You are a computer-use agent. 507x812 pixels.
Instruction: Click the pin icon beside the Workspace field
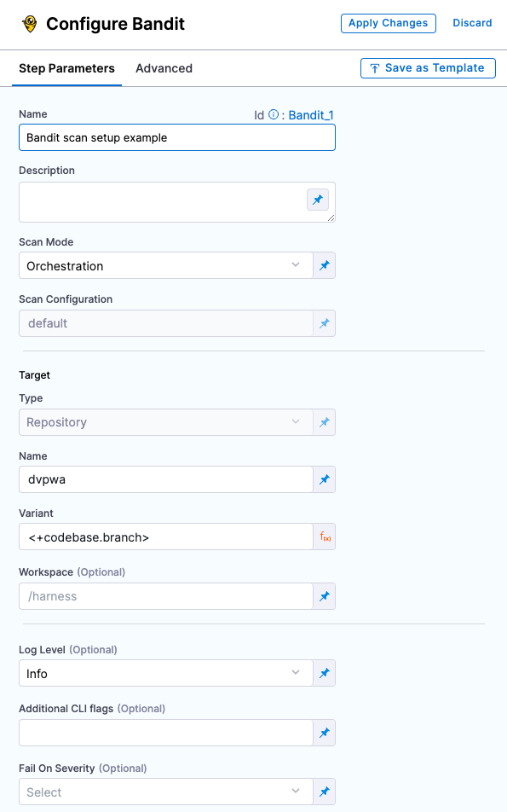[323, 595]
